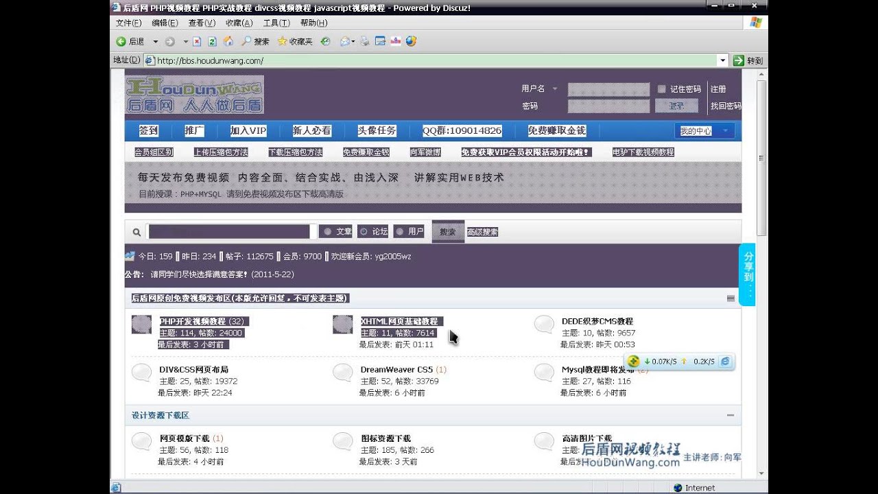Open the 高级搜索 advanced search link
This screenshot has width=878, height=494.
482,232
